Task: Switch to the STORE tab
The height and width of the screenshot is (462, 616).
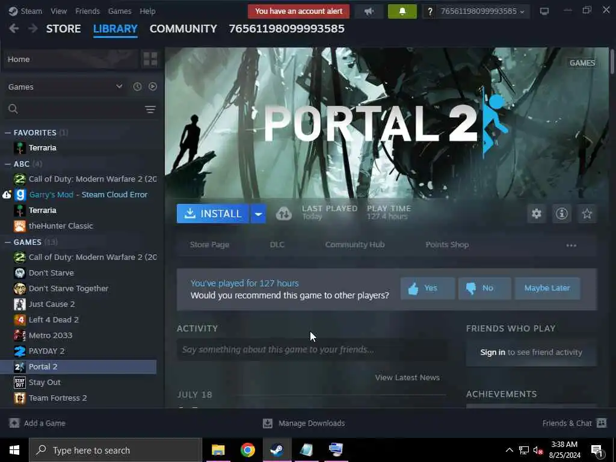Action: pos(63,29)
